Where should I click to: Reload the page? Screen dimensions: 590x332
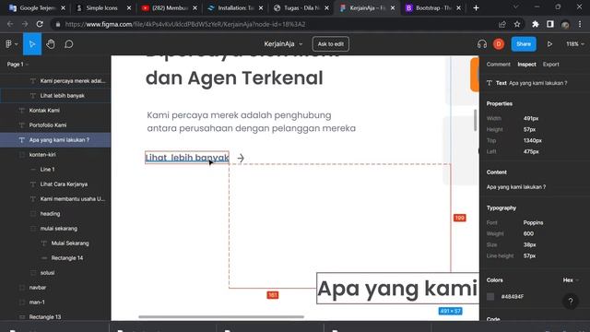39,24
